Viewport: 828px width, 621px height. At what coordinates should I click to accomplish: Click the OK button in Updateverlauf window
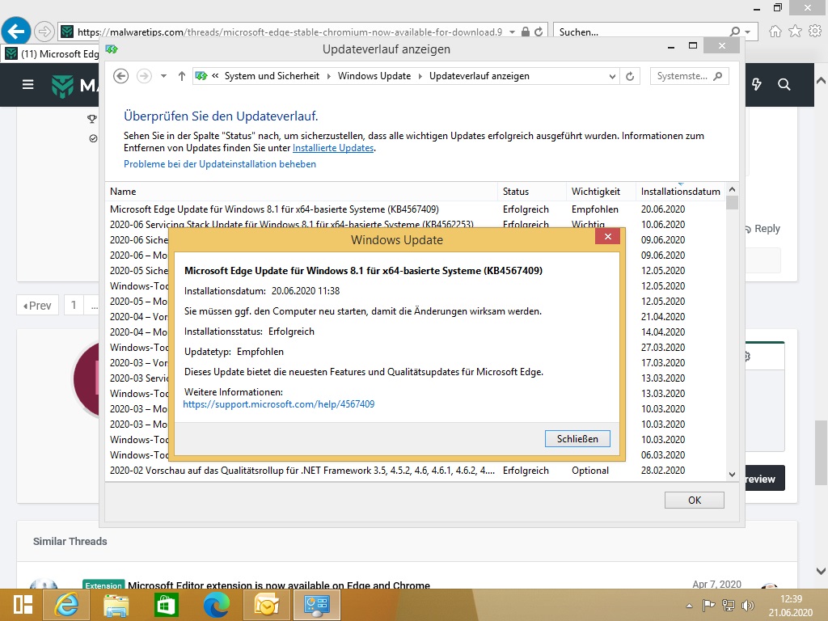694,500
